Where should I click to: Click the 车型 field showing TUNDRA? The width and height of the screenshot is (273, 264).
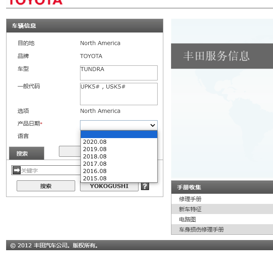[119, 73]
